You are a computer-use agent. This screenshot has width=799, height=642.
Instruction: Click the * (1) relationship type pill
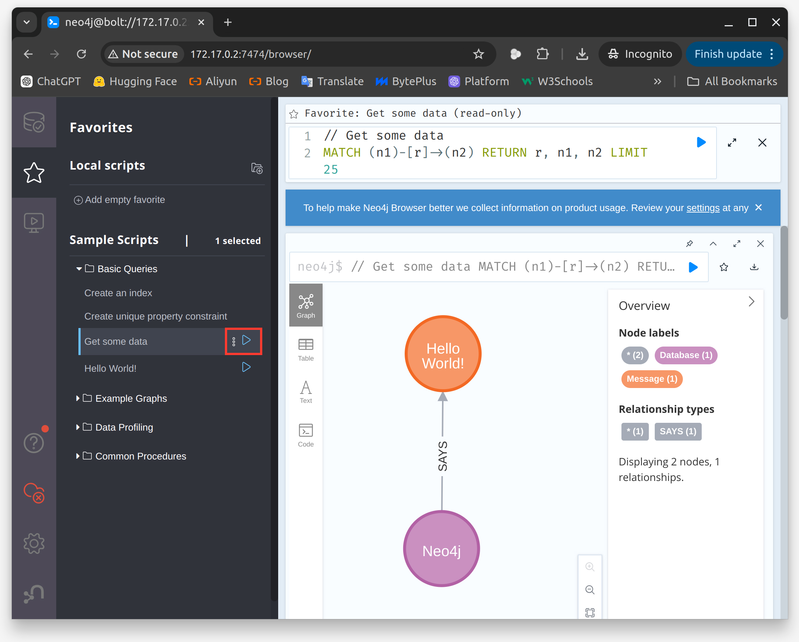pos(635,431)
